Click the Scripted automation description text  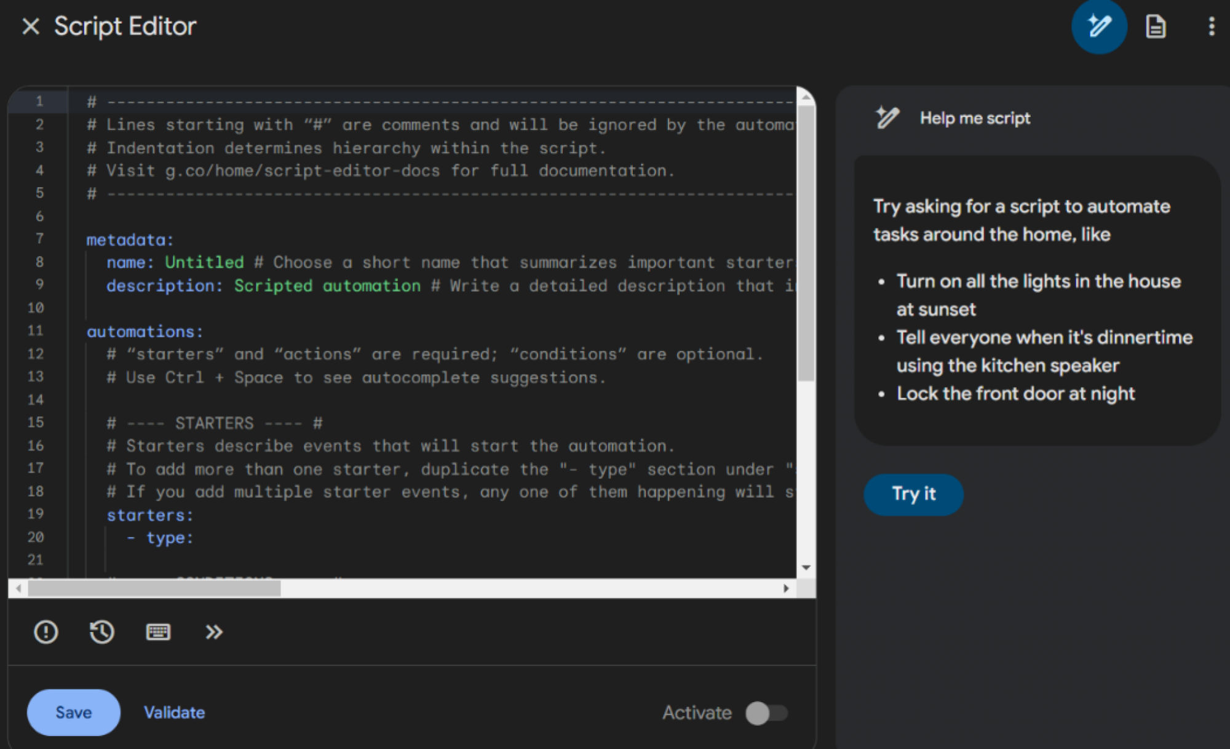(x=327, y=285)
